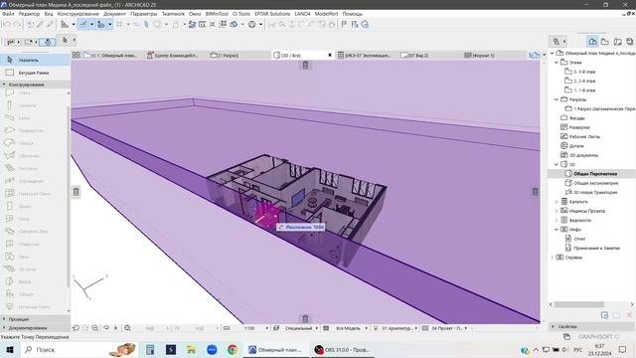Select the Морф (Morph) tool

[33, 281]
